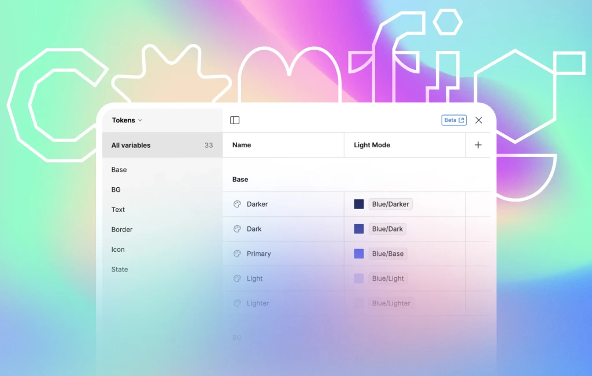
Task: Go to the Text variable group
Action: [119, 210]
